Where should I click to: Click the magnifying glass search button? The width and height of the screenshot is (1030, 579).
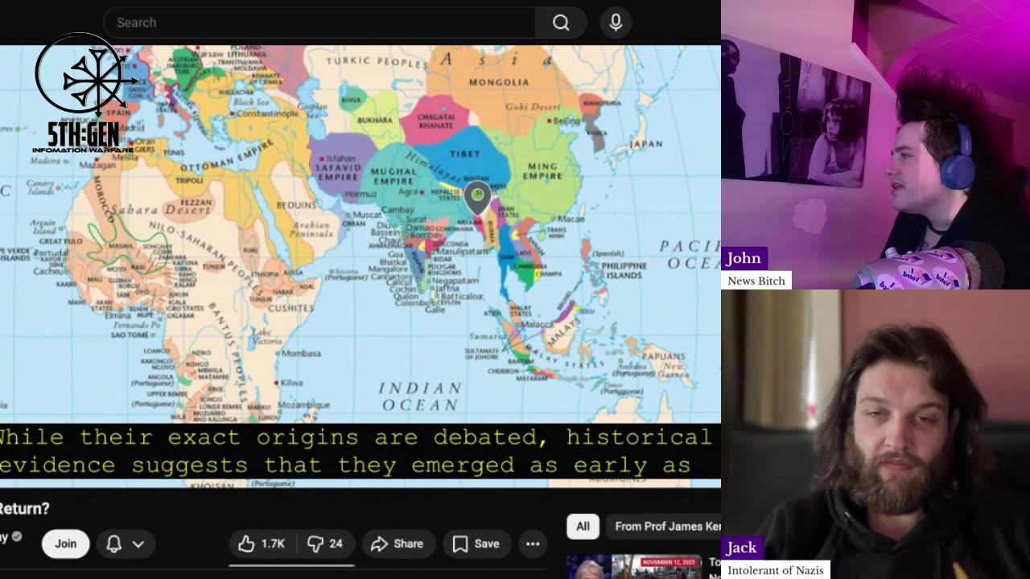561,23
